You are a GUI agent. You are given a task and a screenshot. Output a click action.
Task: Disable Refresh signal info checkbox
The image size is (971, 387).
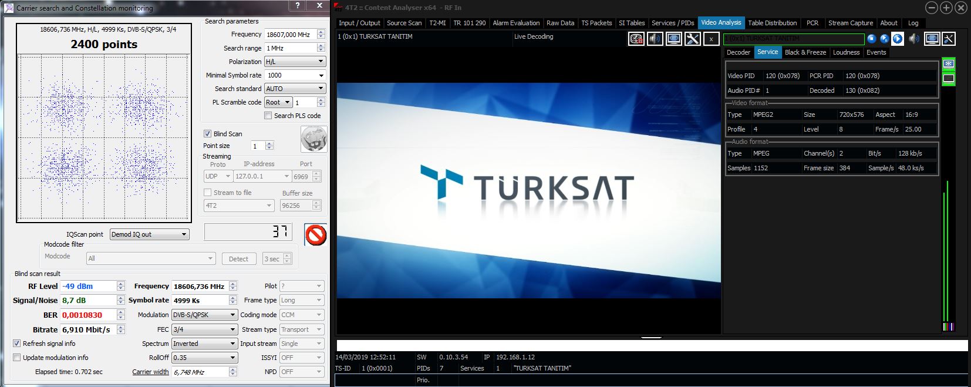[x=17, y=344]
